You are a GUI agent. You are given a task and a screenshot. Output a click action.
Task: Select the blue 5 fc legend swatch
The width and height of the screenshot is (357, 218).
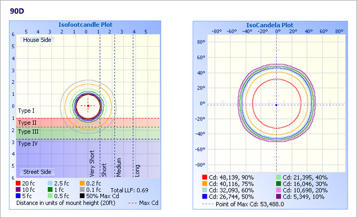[19, 195]
